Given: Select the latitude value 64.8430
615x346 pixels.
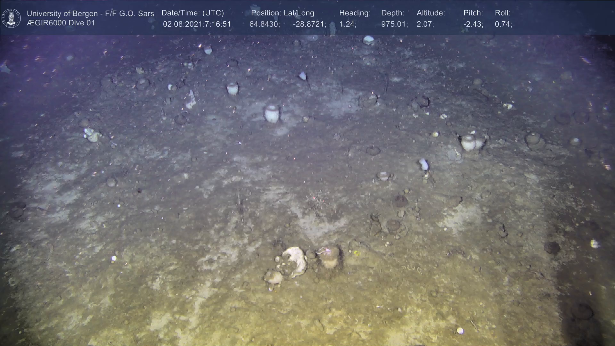Looking at the screenshot, I should [x=264, y=24].
